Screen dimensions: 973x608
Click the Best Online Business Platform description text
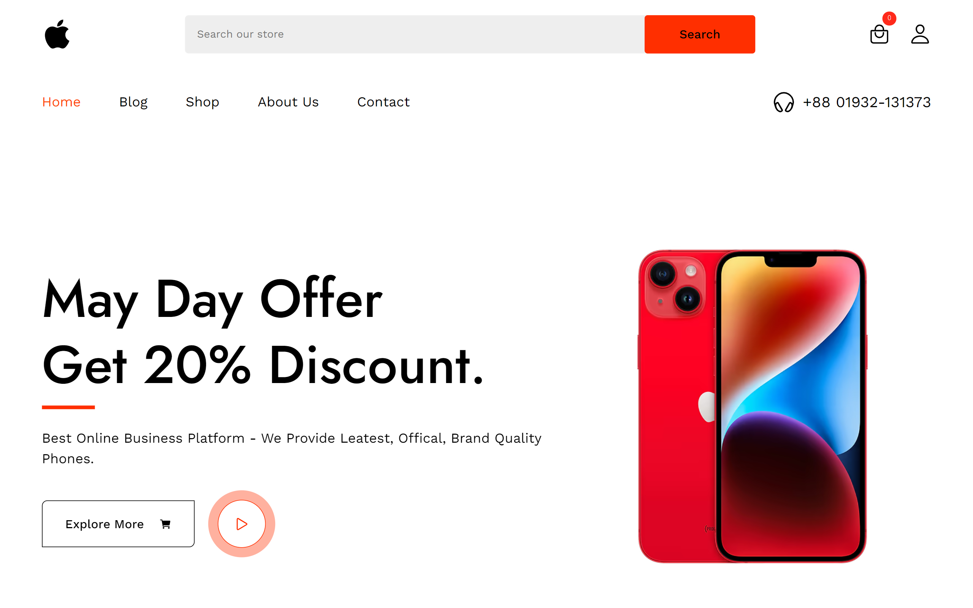[292, 448]
